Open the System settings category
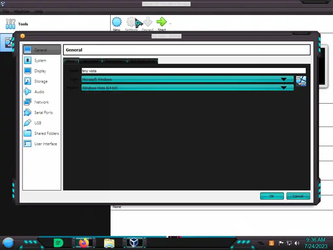The image size is (333, 250). tap(42, 60)
